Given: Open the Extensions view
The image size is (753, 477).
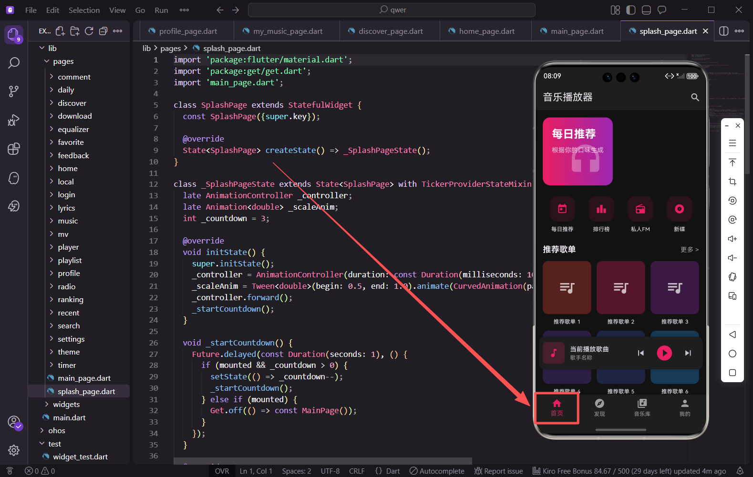Looking at the screenshot, I should (14, 149).
